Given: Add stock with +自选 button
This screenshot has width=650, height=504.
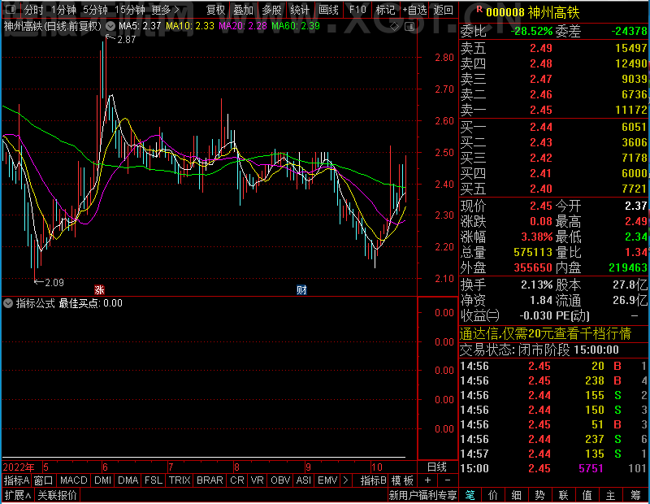Looking at the screenshot, I should pos(414,10).
